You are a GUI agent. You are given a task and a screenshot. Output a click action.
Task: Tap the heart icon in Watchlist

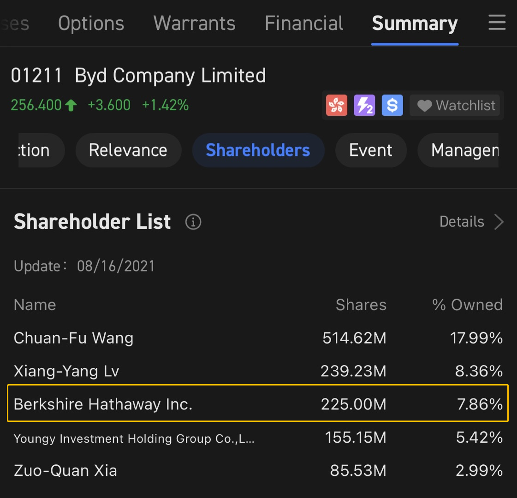click(x=424, y=106)
